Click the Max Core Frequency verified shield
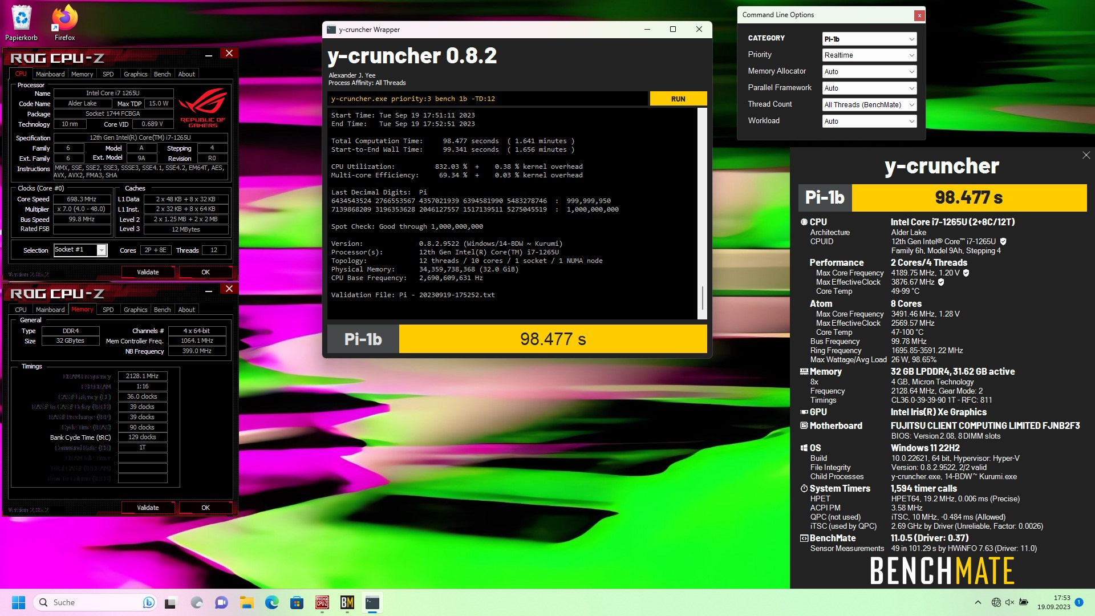The height and width of the screenshot is (616, 1095). pyautogui.click(x=966, y=273)
